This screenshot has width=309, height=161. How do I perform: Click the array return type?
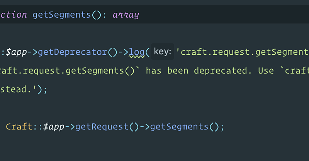(126, 15)
